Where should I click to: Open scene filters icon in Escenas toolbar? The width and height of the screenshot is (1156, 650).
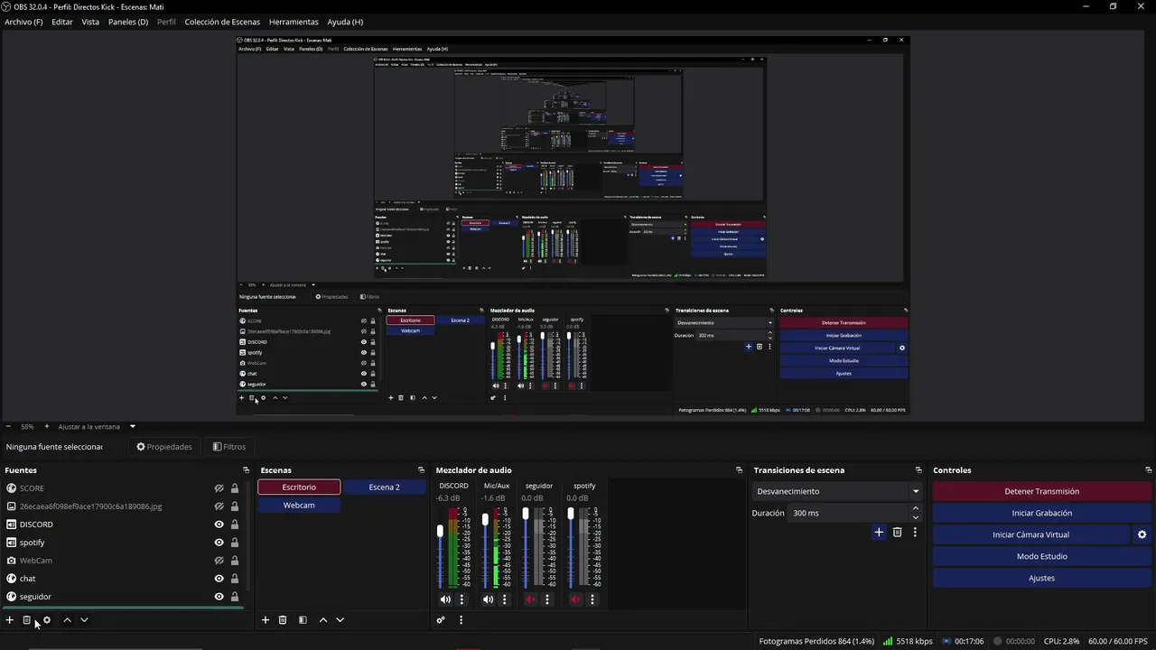coord(303,620)
